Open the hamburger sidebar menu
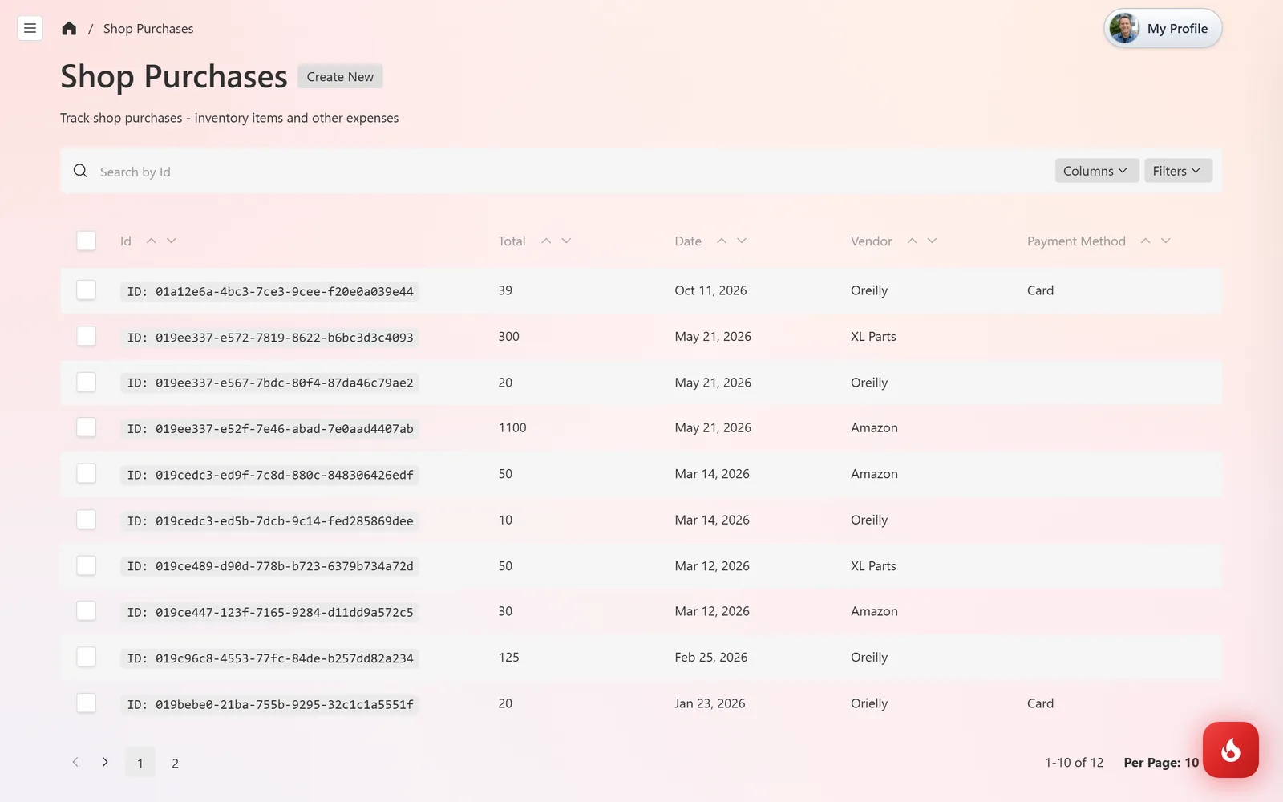1283x802 pixels. click(30, 29)
